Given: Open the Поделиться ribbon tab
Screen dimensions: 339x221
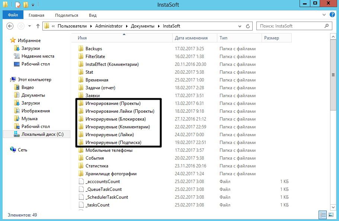Looking at the screenshot, I should pos(67,15).
